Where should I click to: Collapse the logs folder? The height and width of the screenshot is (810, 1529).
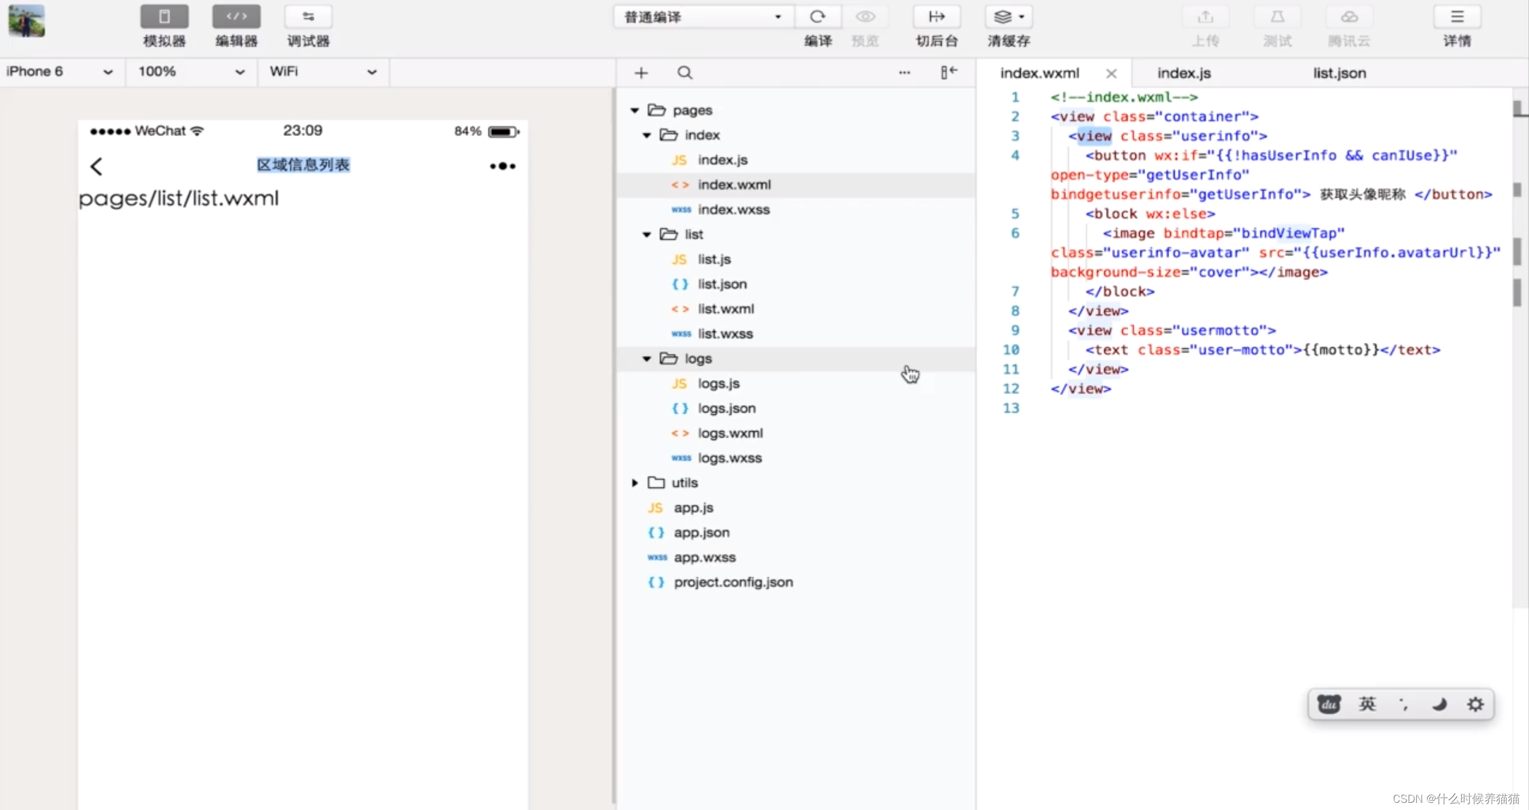pos(647,359)
